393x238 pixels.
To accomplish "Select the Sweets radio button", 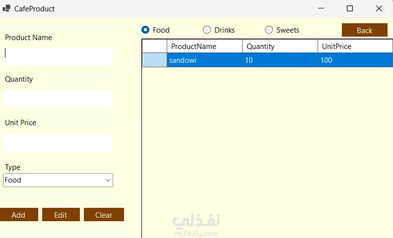I will point(269,30).
